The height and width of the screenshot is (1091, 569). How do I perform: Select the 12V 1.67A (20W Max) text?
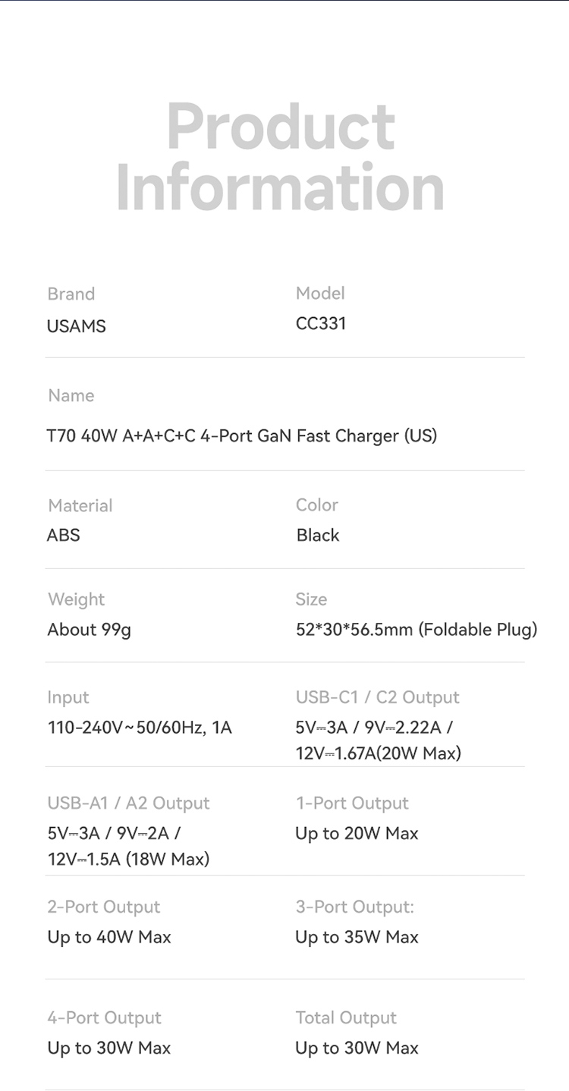pyautogui.click(x=378, y=753)
